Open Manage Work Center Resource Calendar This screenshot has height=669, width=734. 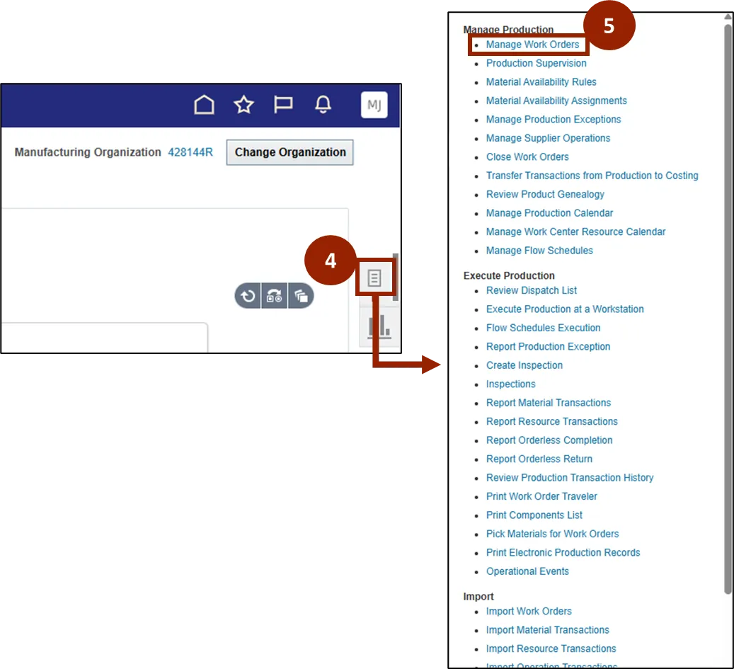coord(575,231)
